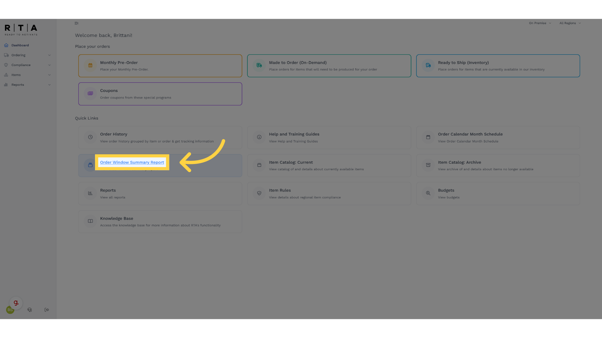602x338 pixels.
Task: Open the Item Rules quick link
Action: (x=280, y=190)
